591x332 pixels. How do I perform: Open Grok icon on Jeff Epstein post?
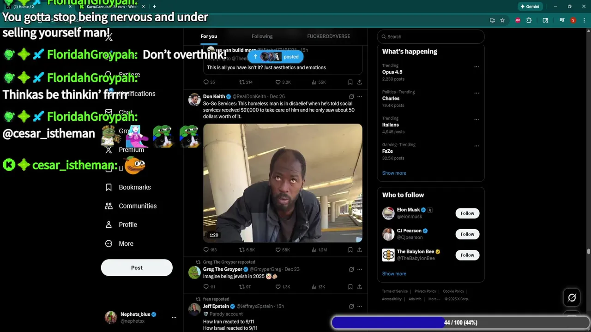(351, 306)
